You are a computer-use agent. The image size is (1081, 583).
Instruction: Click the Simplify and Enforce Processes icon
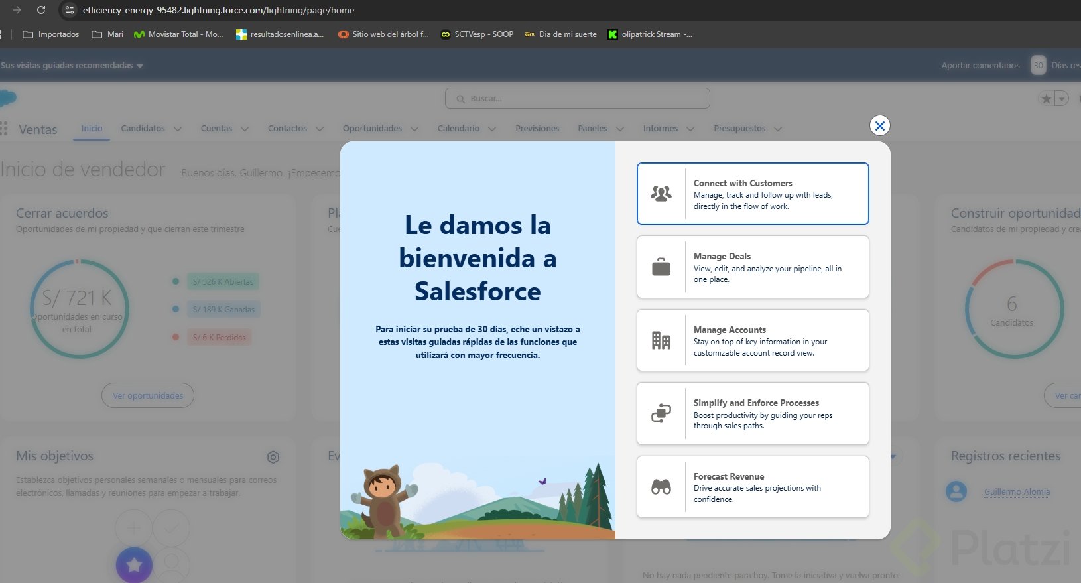pyautogui.click(x=661, y=413)
